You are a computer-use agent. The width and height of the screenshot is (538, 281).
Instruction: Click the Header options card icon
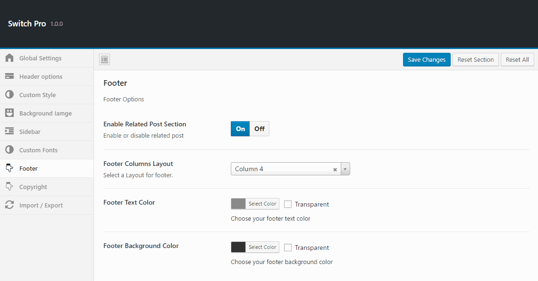[x=9, y=76]
